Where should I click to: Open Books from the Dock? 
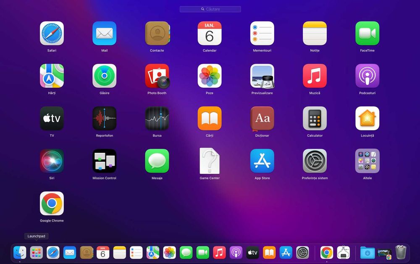269,253
